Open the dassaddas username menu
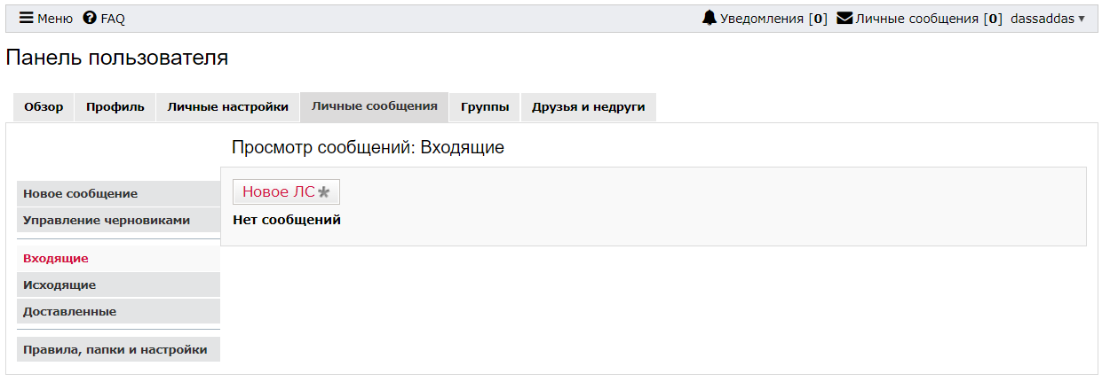Screen dimensions: 1102x382 click(1042, 19)
